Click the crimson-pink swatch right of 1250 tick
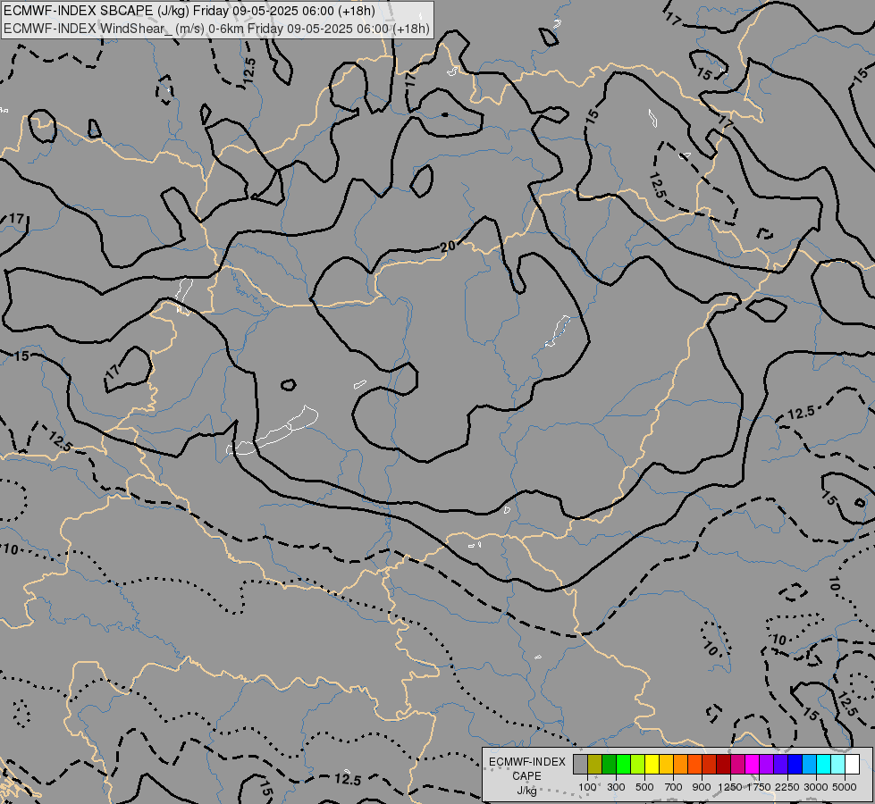Screen dimensions: 875x804 [737, 764]
